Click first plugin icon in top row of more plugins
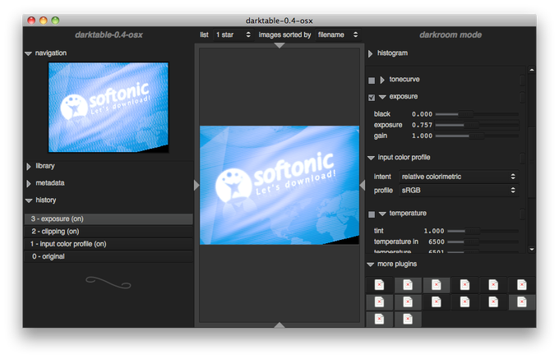Screen dimensions: 559x359 [x=379, y=284]
